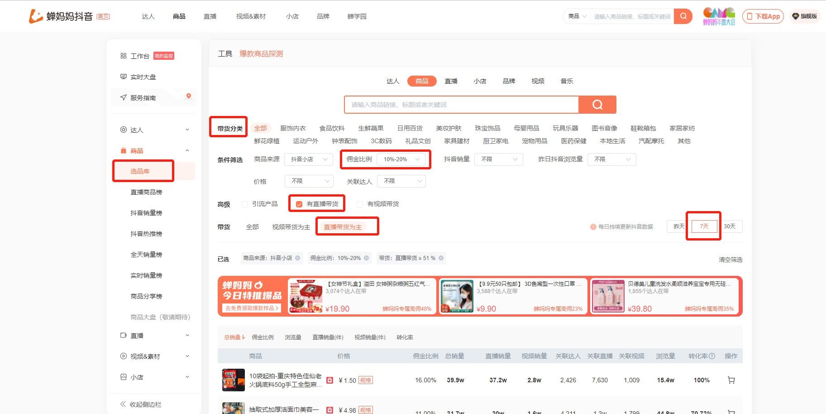Click the 实时大盘 icon in the sidebar

point(123,77)
